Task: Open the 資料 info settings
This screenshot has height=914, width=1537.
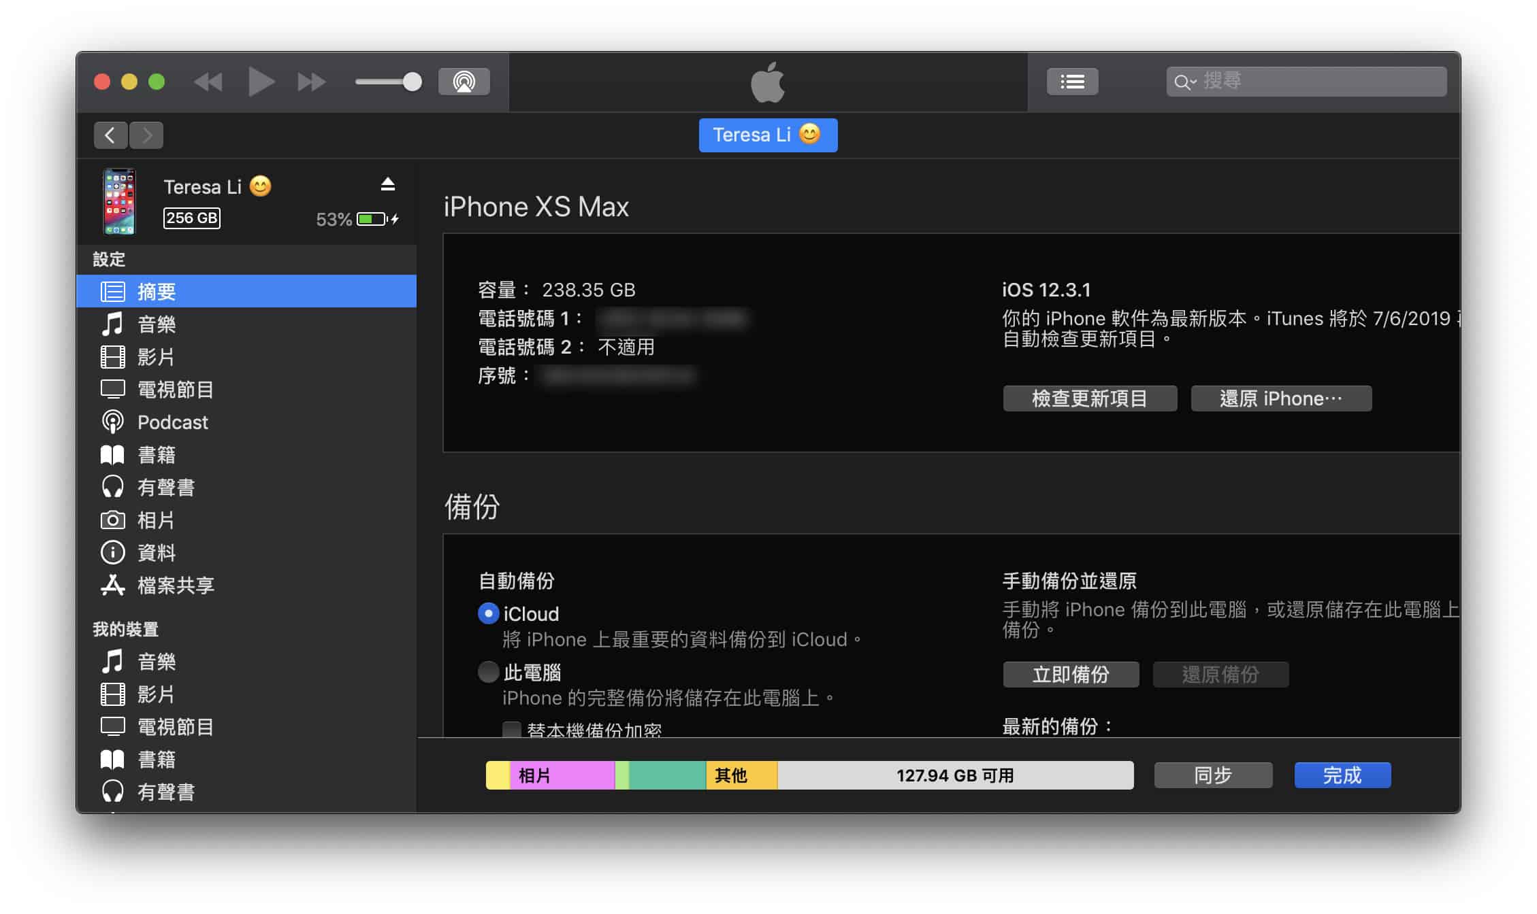Action: 246,552
